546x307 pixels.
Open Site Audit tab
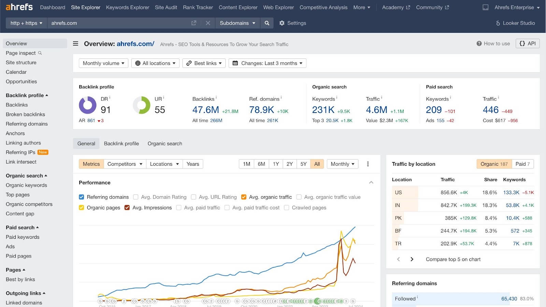pos(166,7)
